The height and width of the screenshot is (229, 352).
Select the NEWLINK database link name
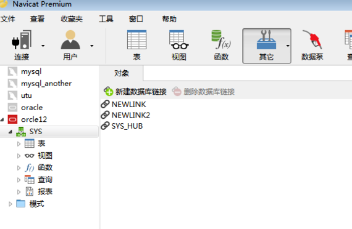pyautogui.click(x=128, y=104)
